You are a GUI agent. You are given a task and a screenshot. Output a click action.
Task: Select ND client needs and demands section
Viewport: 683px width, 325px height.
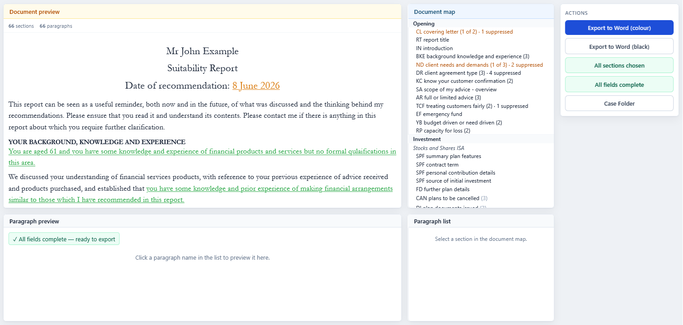coord(479,65)
